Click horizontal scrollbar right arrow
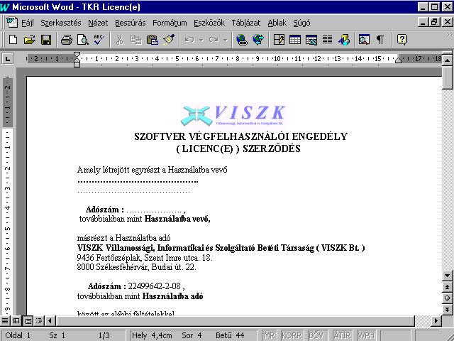 [436, 320]
